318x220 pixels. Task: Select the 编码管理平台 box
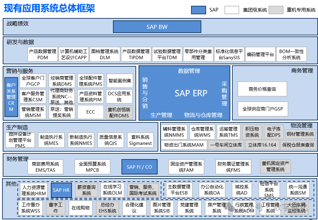[x=260, y=54]
